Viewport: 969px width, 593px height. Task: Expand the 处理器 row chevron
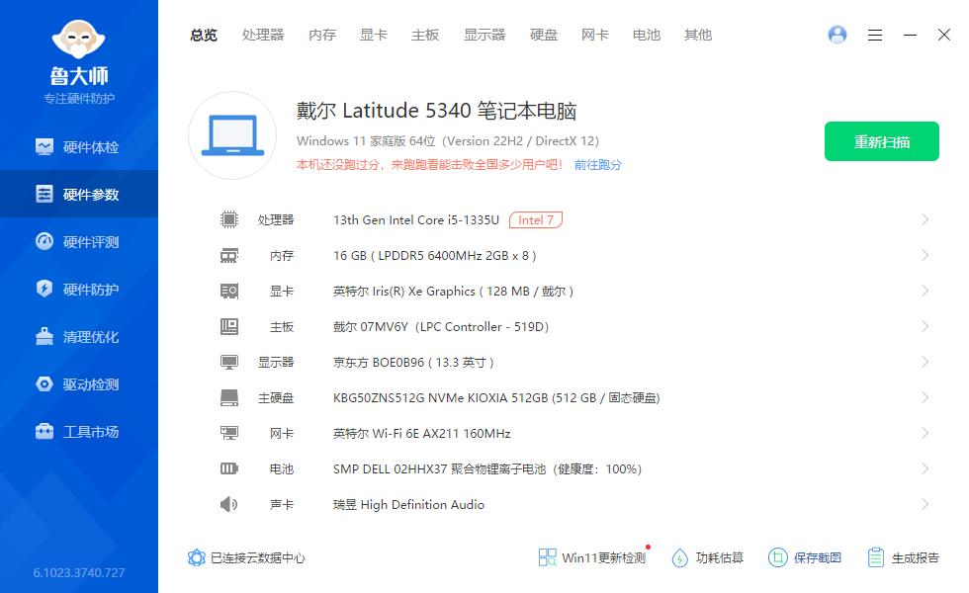(x=925, y=219)
